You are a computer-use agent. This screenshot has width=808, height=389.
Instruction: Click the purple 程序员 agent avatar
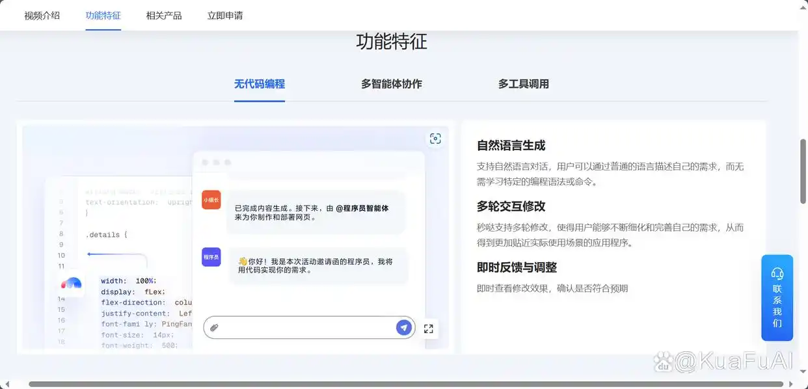click(x=210, y=257)
